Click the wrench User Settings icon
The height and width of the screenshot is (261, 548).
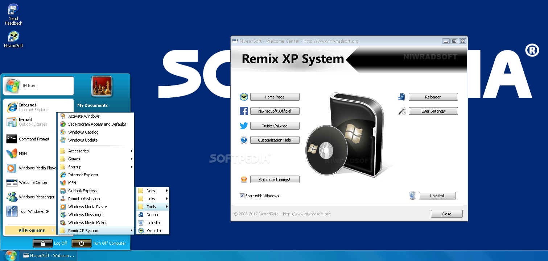coord(401,111)
